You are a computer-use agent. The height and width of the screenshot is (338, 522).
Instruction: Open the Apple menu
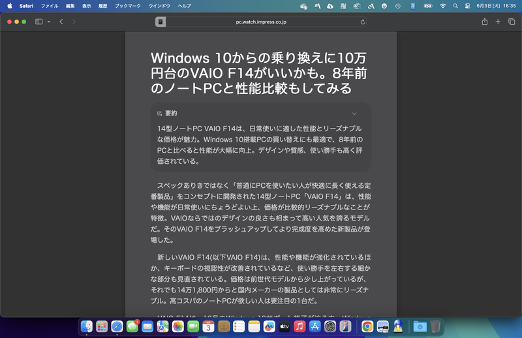10,6
